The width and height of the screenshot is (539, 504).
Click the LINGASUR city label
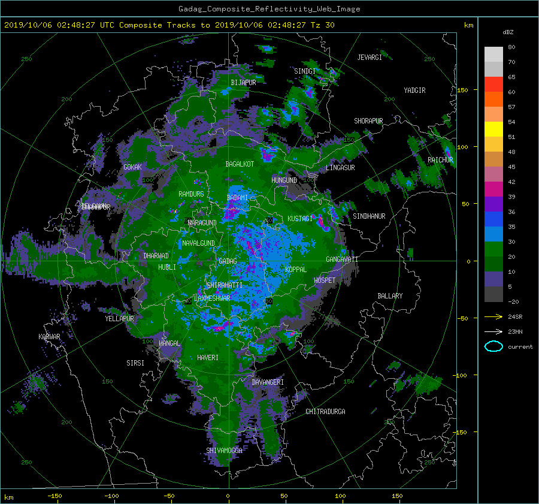(x=340, y=168)
